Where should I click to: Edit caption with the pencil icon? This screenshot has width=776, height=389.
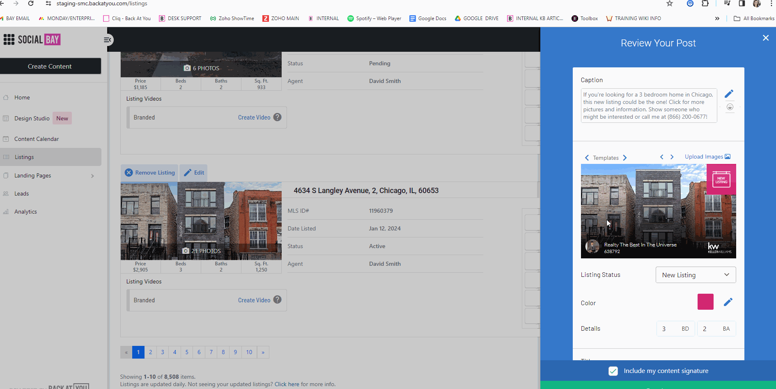[729, 94]
